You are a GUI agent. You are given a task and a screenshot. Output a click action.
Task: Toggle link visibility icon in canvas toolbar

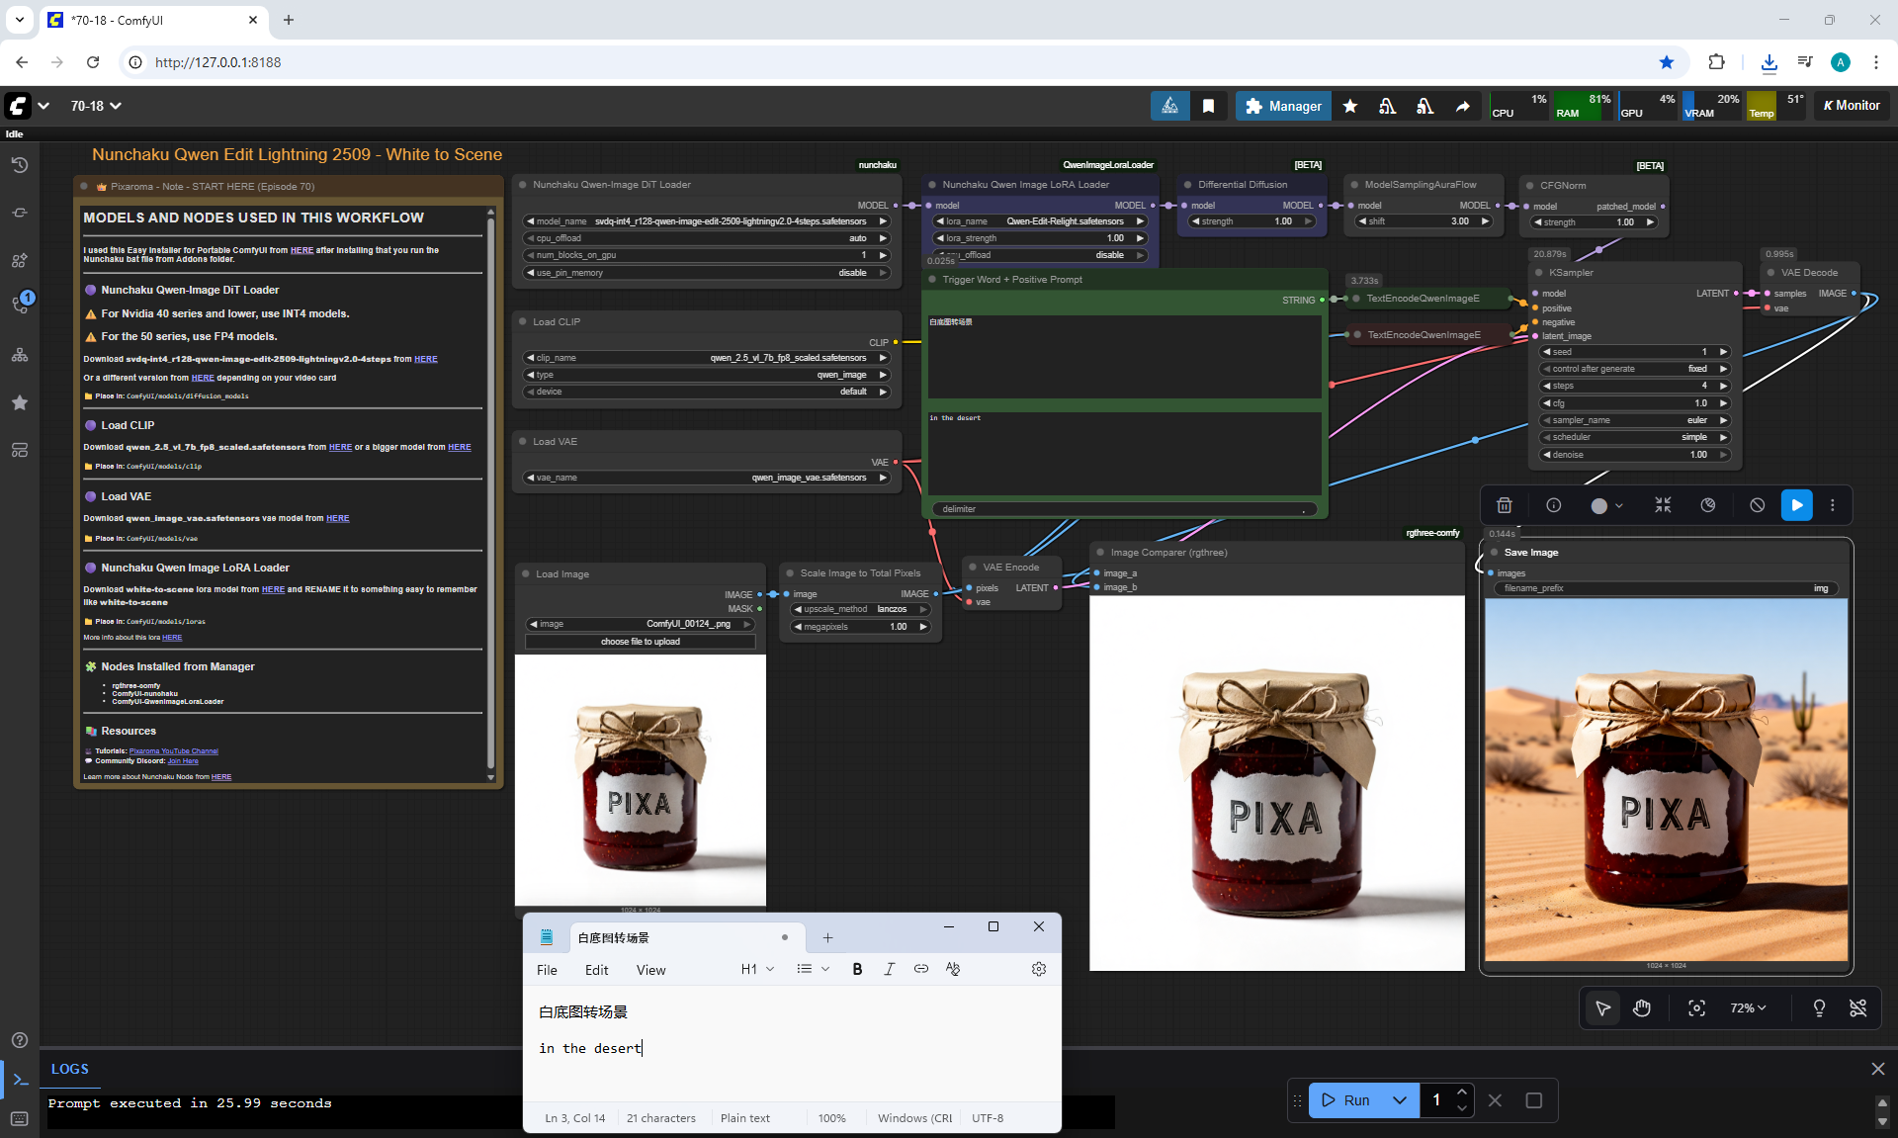(x=1857, y=1007)
